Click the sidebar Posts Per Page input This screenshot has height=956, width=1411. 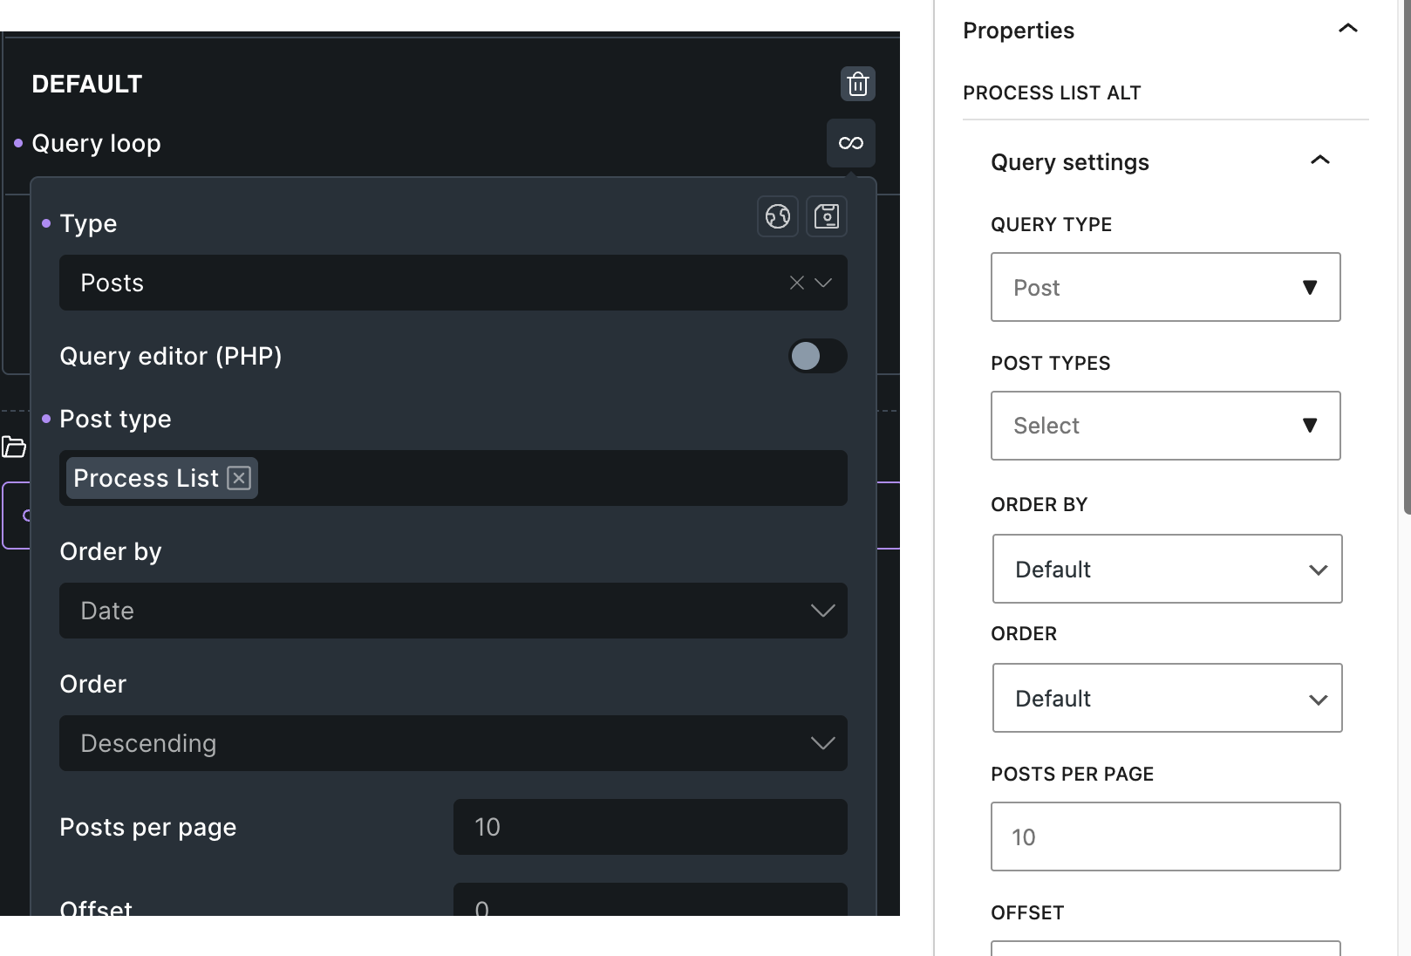1165,836
